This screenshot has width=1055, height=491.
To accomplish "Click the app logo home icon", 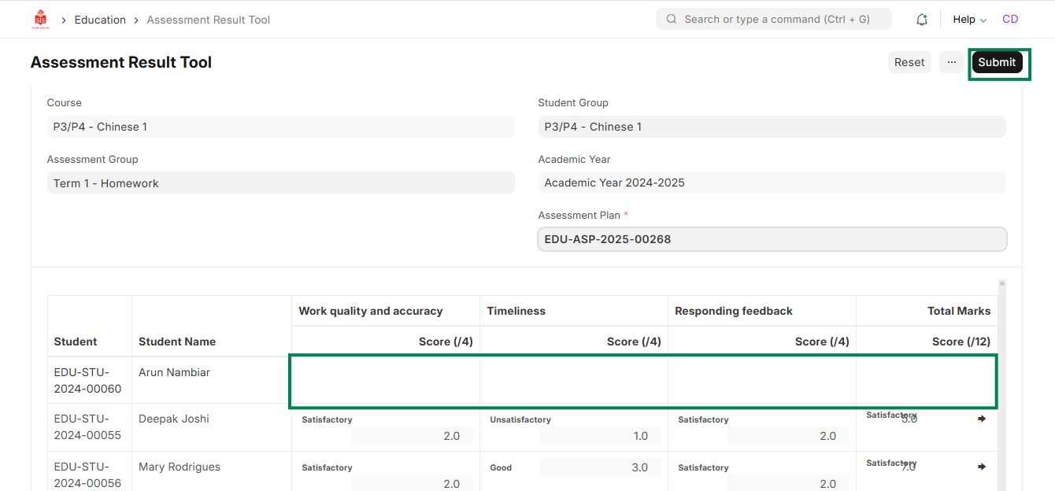I will coord(39,20).
